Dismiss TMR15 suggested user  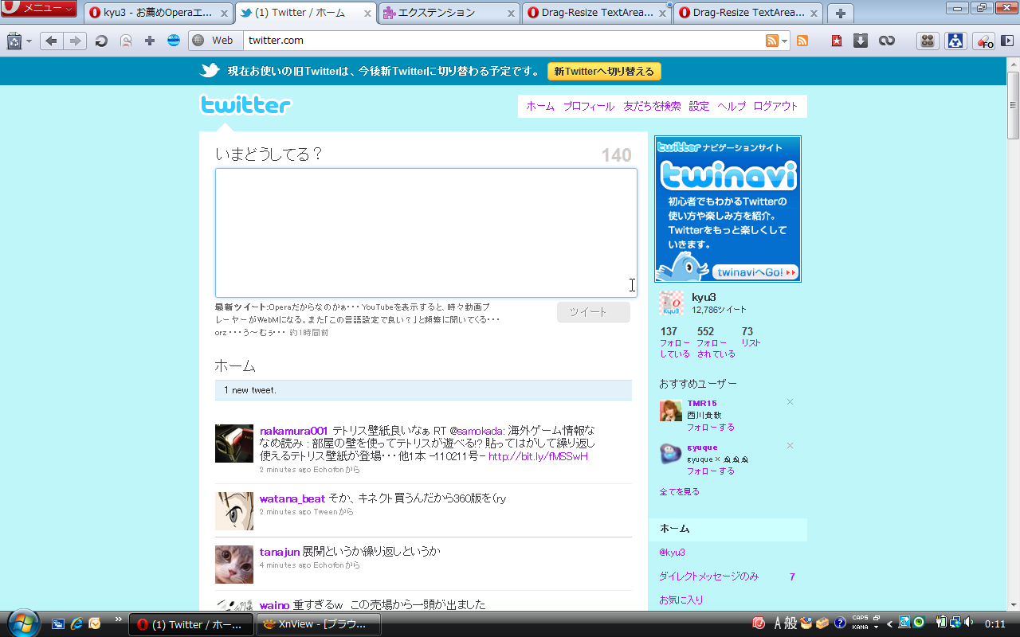pyautogui.click(x=790, y=402)
